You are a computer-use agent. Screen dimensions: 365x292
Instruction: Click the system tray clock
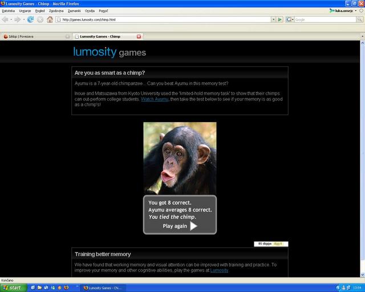tap(356, 288)
